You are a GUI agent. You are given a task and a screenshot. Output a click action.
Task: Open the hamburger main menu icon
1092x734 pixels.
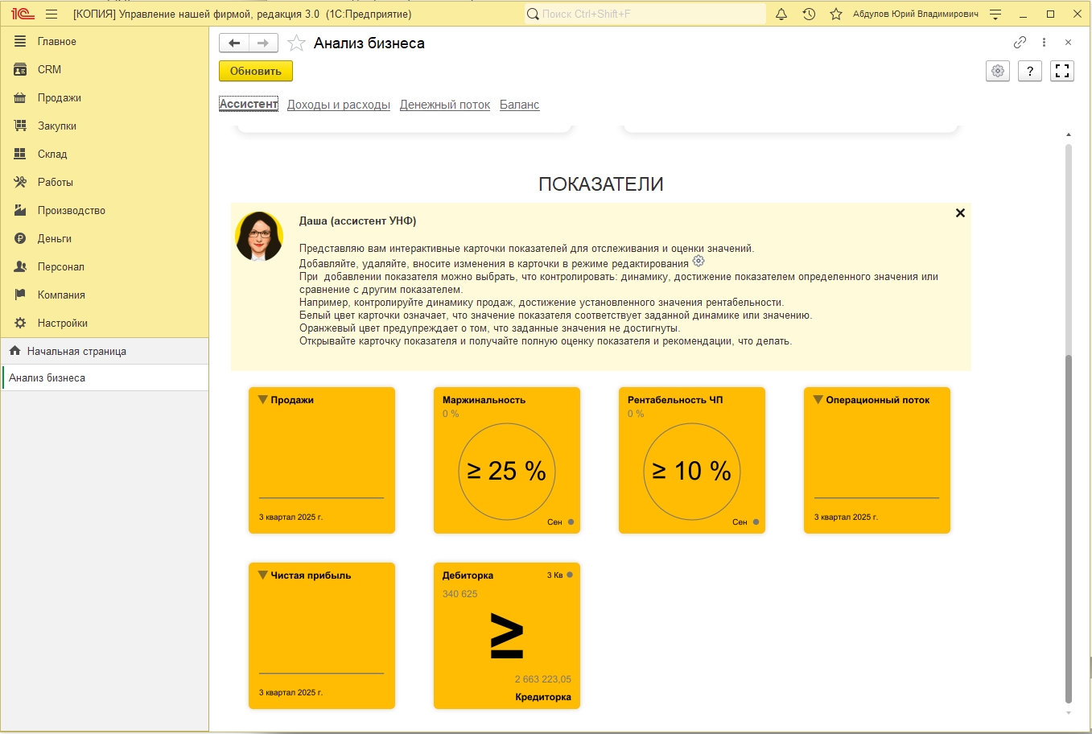(x=52, y=14)
